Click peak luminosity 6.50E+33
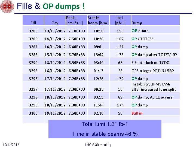 (x=77, y=63)
